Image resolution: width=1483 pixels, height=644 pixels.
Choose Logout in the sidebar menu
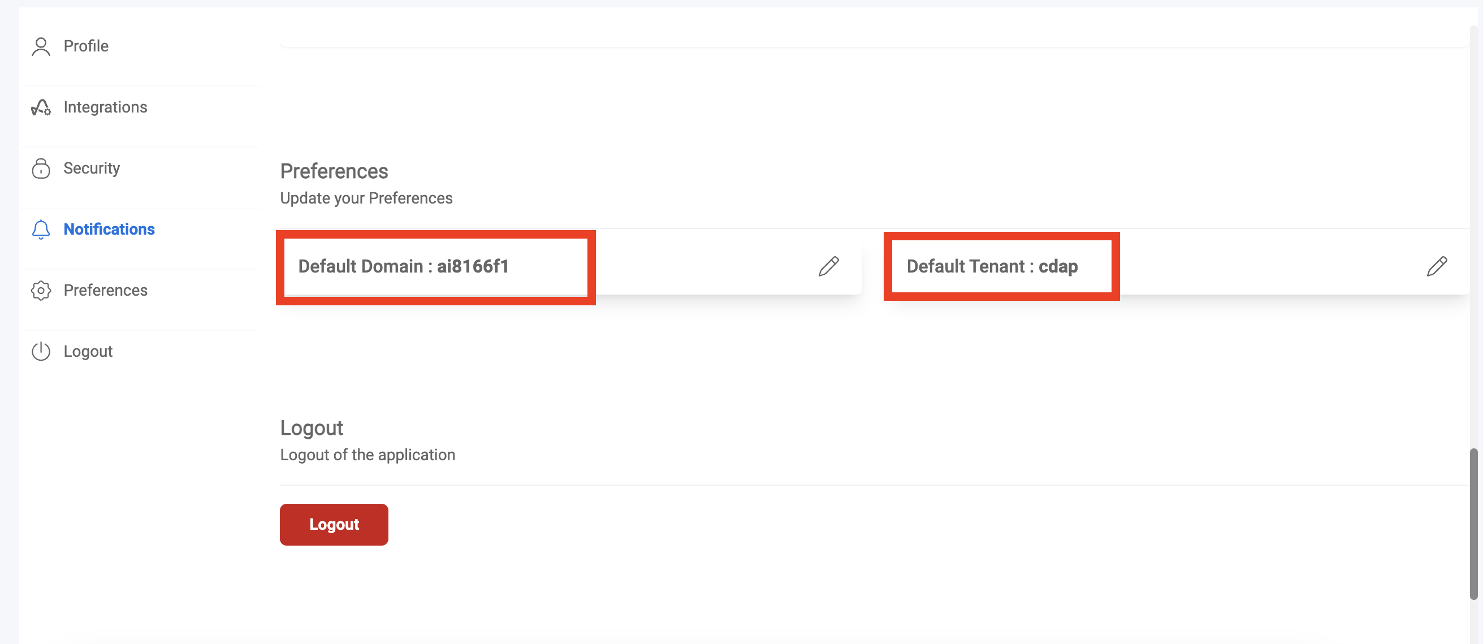tap(88, 351)
